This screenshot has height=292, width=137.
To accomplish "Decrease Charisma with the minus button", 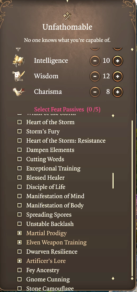I will point(95,92).
